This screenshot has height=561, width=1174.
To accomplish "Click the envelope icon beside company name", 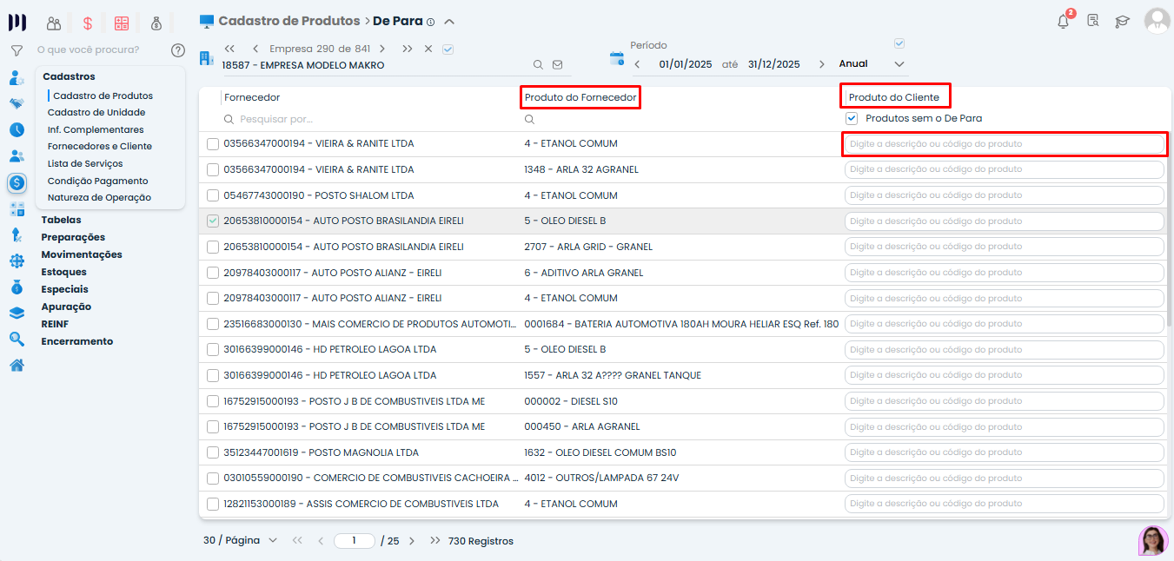I will [557, 64].
